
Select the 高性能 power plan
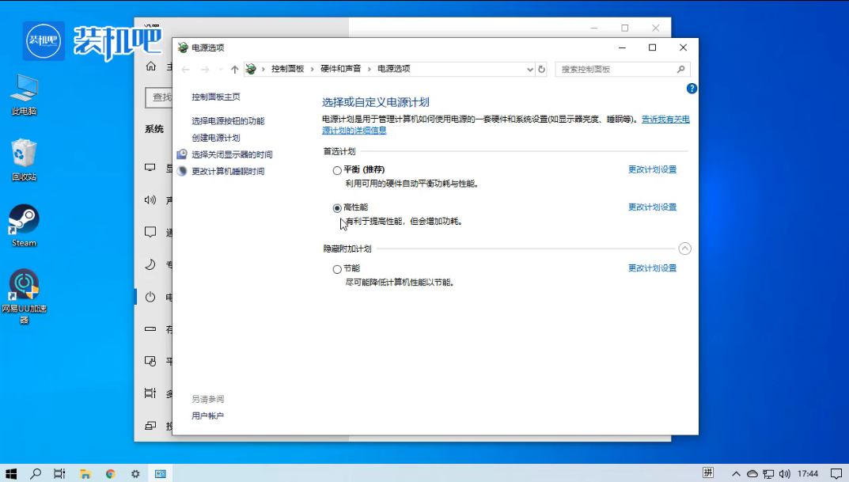[337, 207]
